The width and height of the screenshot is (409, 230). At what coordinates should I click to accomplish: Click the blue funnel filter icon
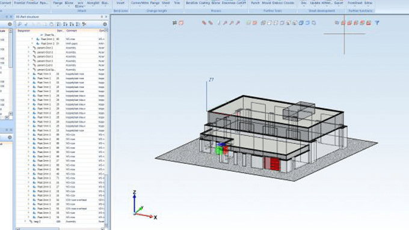click(x=377, y=23)
